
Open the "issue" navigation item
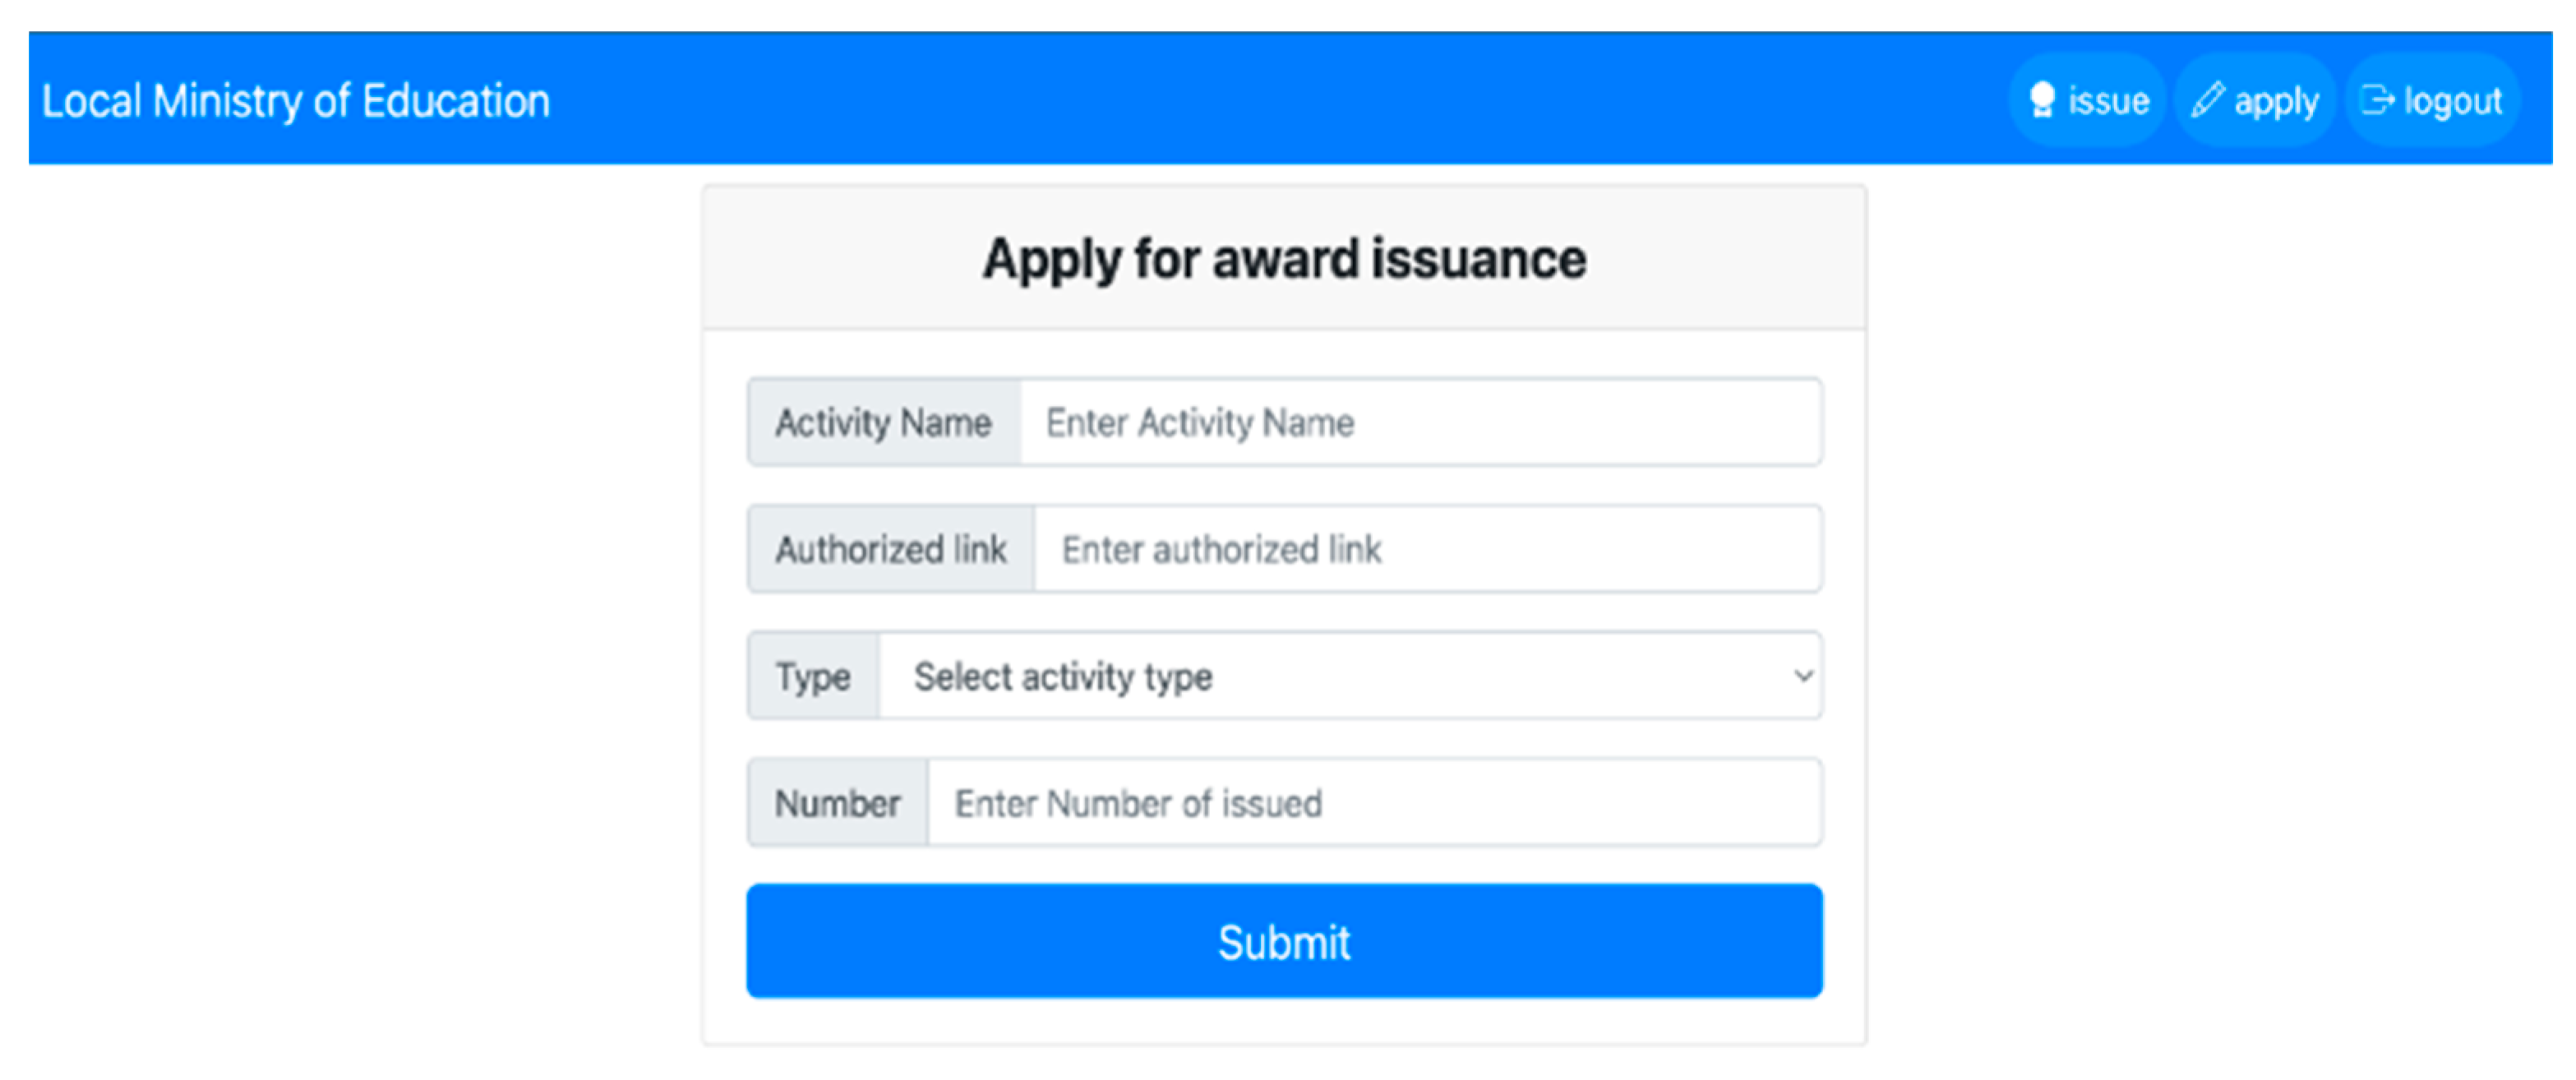[x=2108, y=101]
